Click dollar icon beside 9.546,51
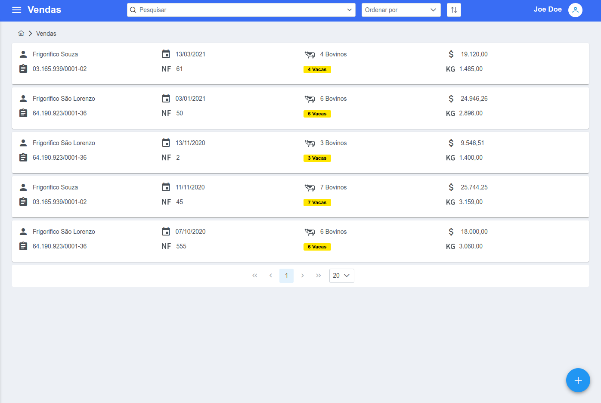The height and width of the screenshot is (403, 601). [x=451, y=143]
